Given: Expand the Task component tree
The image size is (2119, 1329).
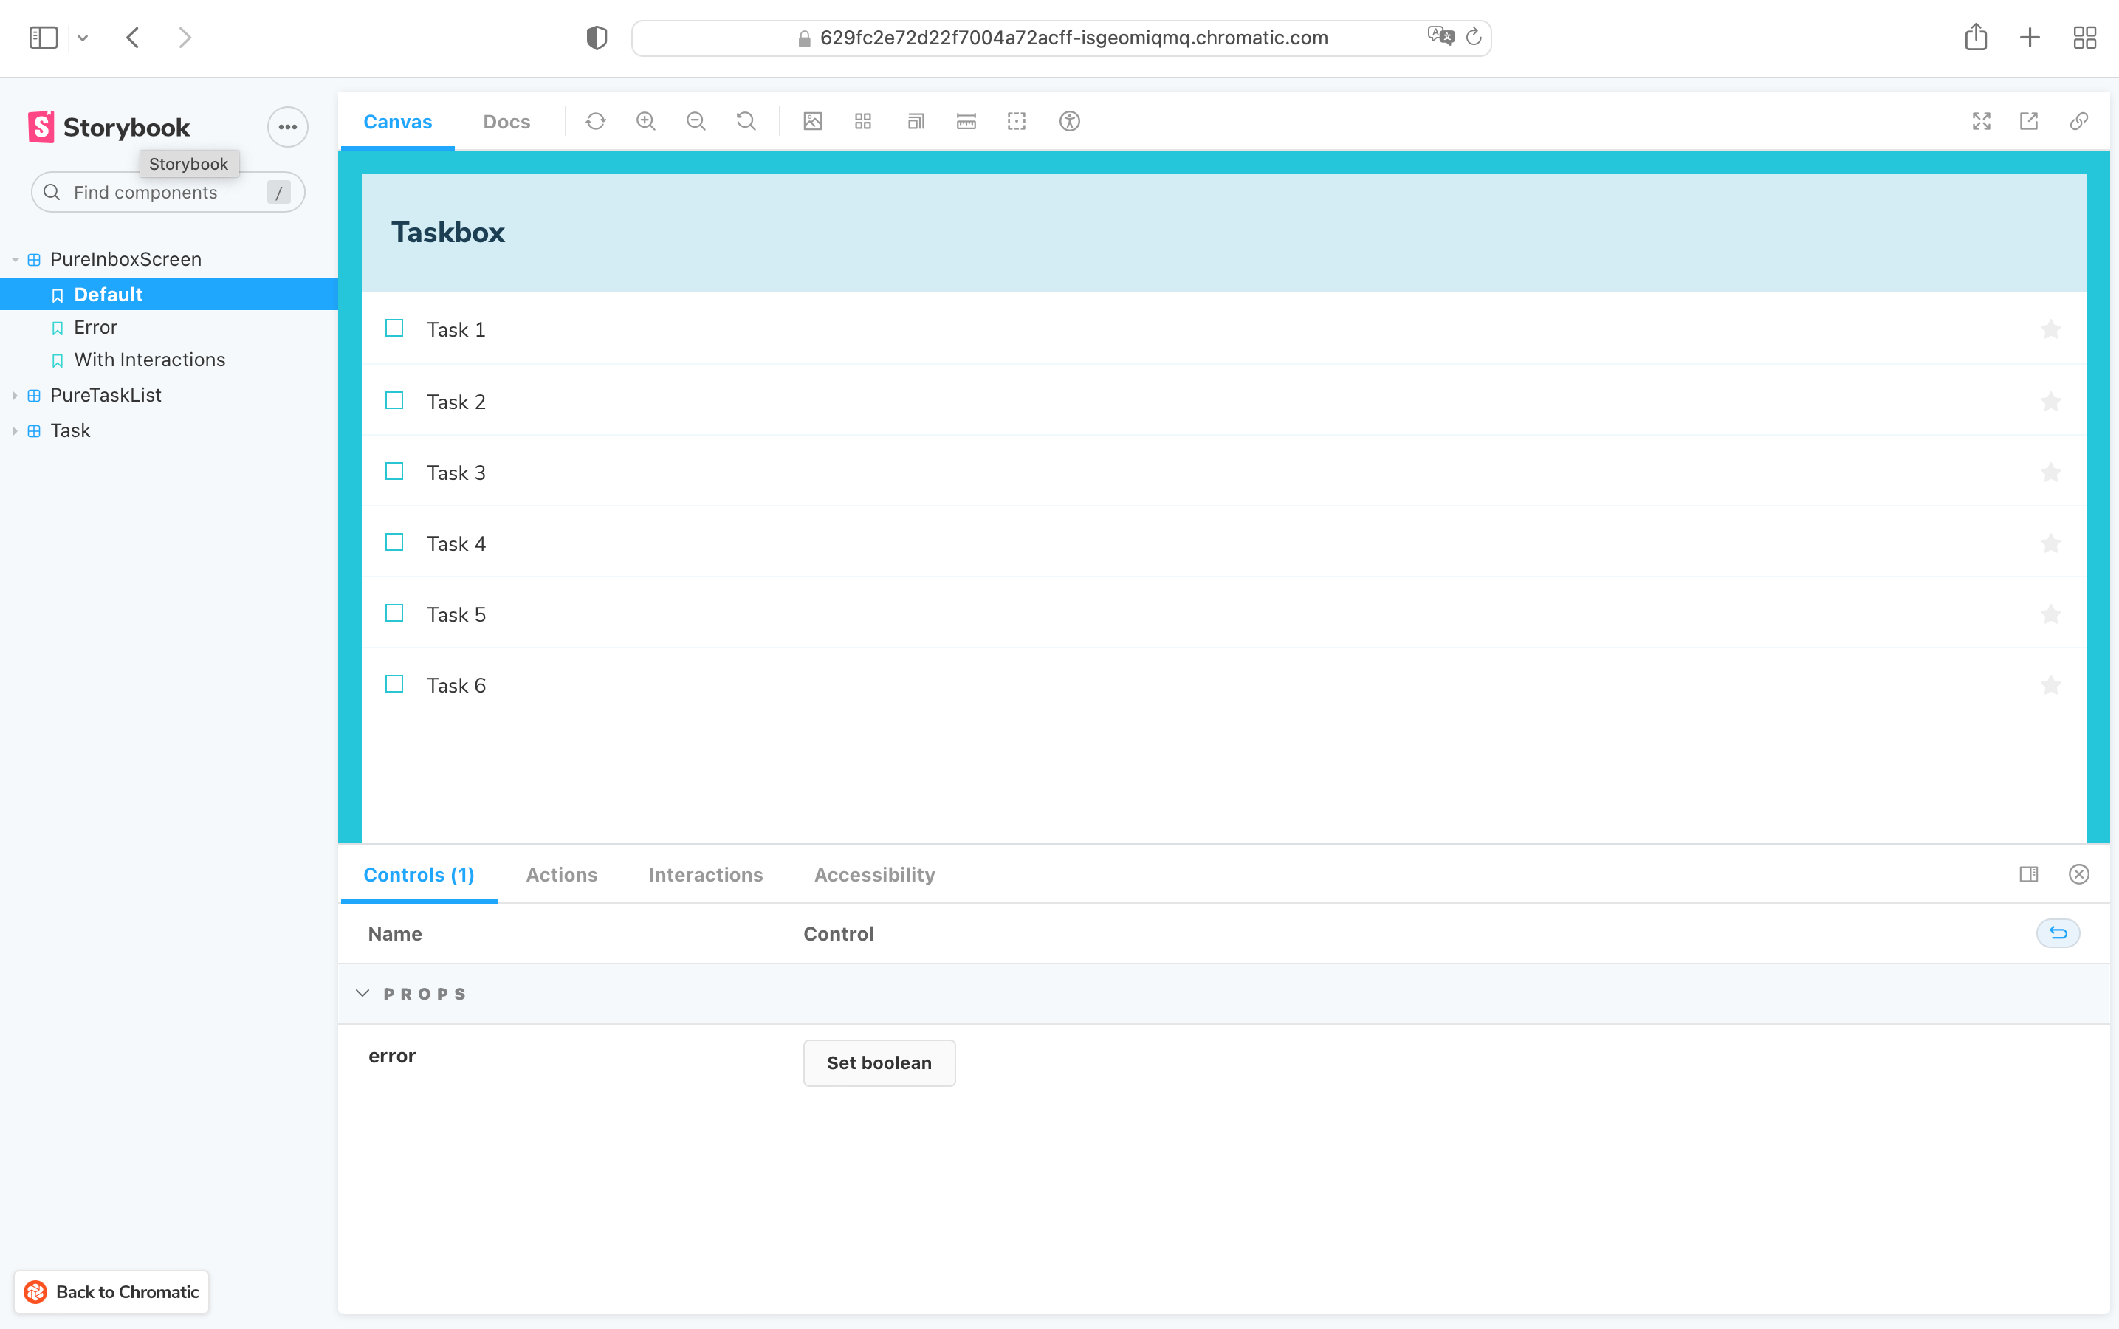Looking at the screenshot, I should [16, 429].
